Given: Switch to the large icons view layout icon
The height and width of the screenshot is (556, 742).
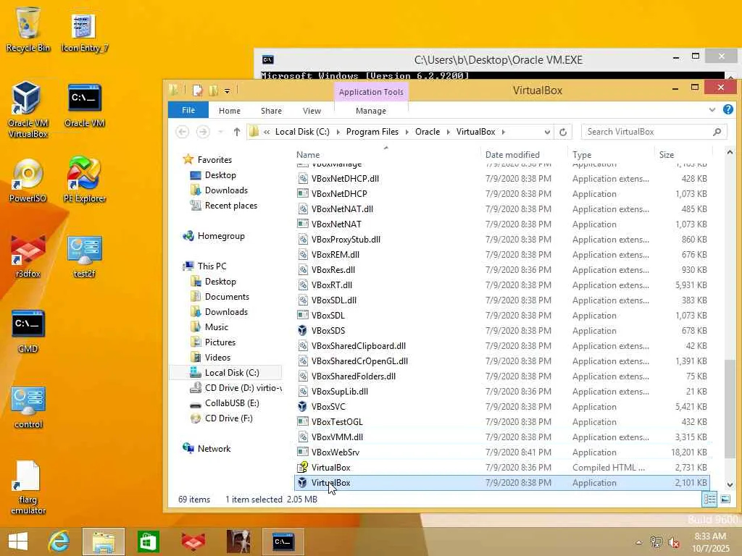Looking at the screenshot, I should pyautogui.click(x=725, y=500).
